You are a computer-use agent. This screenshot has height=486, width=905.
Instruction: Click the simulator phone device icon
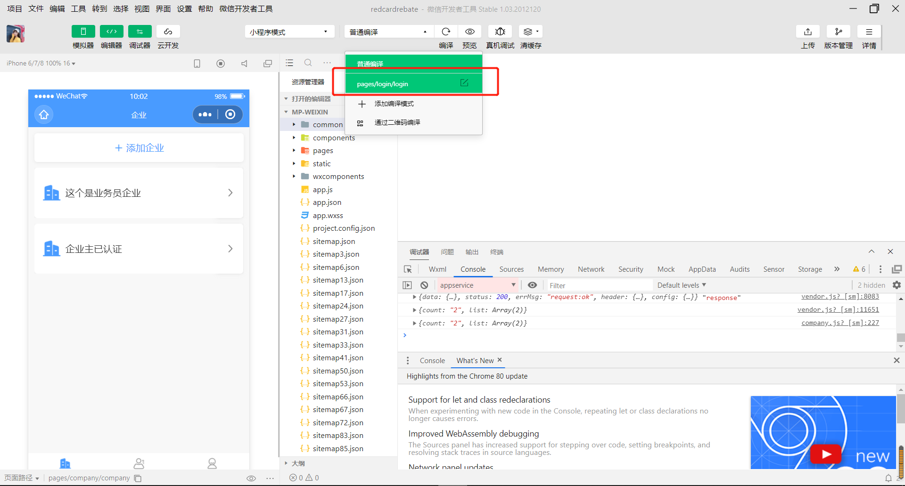click(197, 64)
